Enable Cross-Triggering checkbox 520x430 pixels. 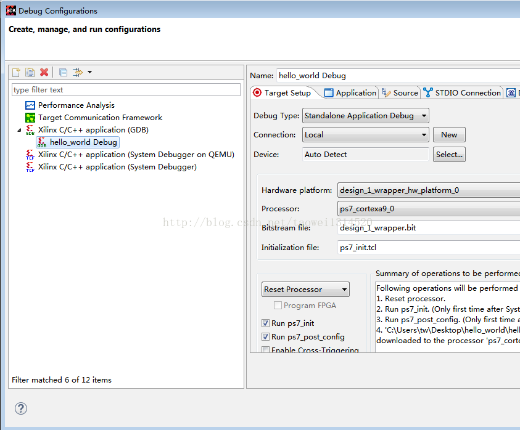266,350
